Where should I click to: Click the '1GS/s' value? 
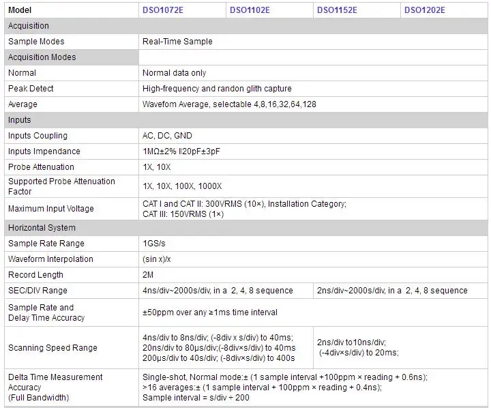click(x=153, y=243)
